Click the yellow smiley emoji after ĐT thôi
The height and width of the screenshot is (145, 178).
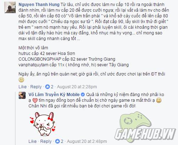point(21,80)
